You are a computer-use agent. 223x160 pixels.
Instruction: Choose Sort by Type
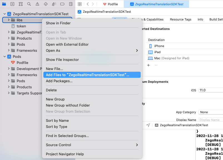coord(92,127)
